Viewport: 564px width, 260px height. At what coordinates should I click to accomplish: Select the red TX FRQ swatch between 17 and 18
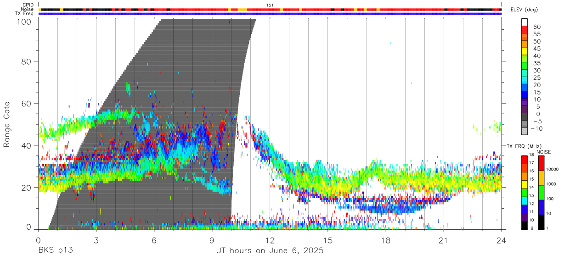[x=524, y=160]
